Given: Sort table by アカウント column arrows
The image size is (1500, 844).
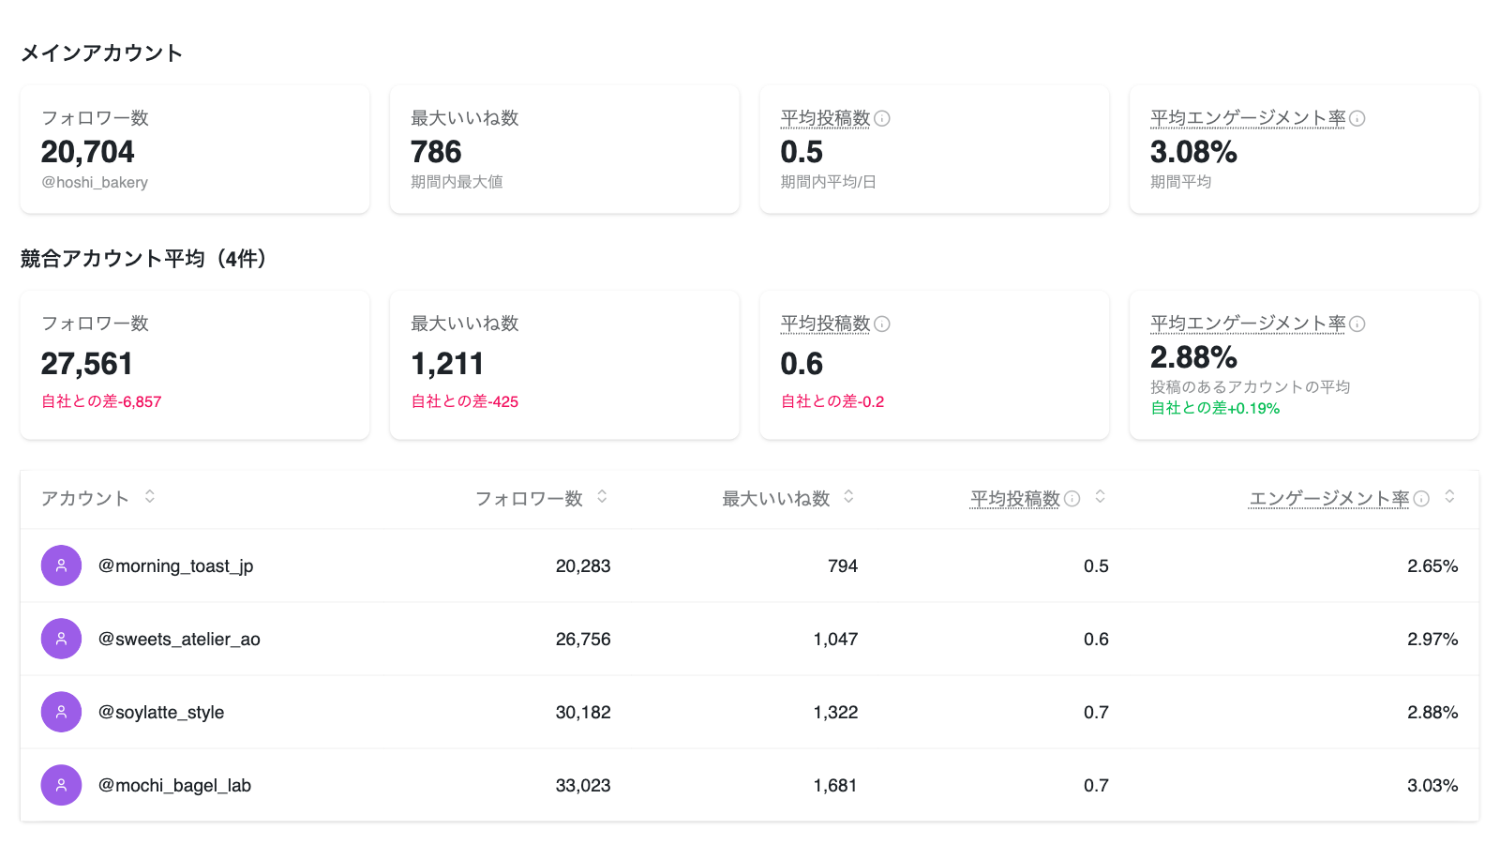Looking at the screenshot, I should (x=150, y=496).
